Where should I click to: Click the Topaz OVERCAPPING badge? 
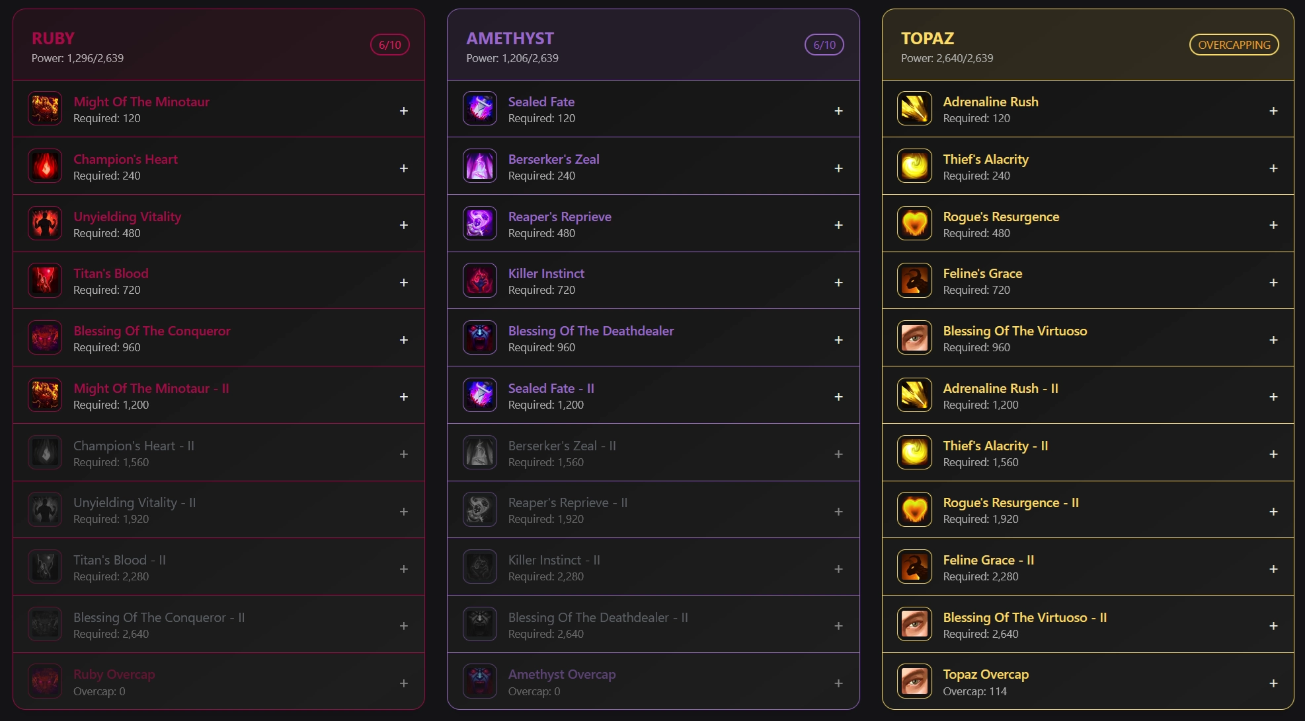click(x=1234, y=45)
